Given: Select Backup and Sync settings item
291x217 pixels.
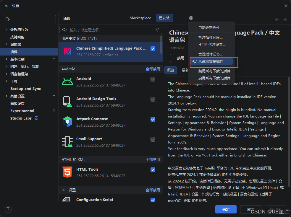Looking at the screenshot, I should click(x=26, y=89).
